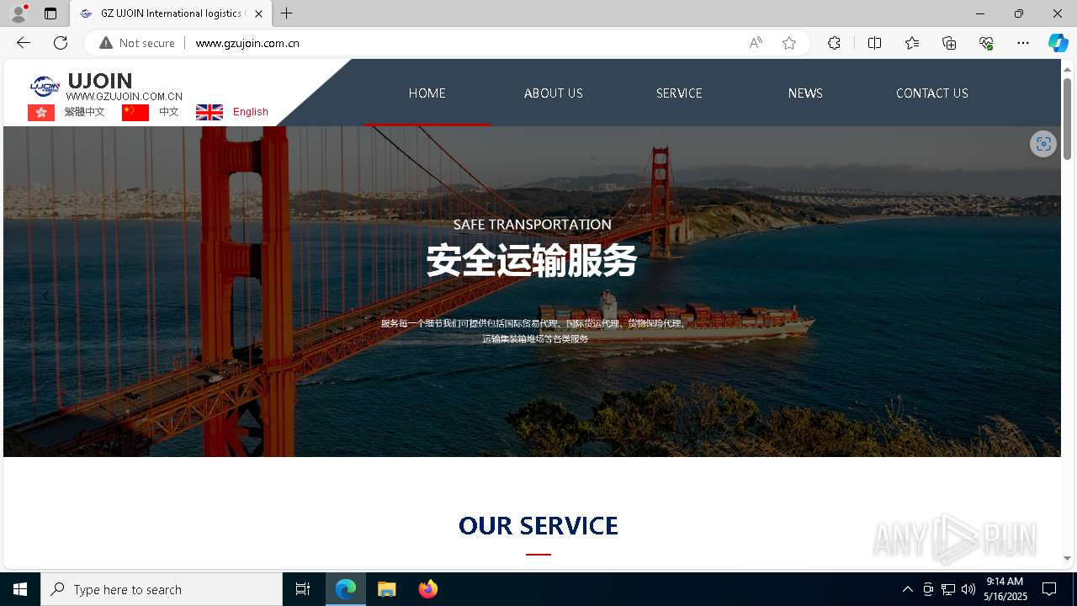The height and width of the screenshot is (606, 1077).
Task: Switch language to 繁體中文
Action: pyautogui.click(x=85, y=112)
